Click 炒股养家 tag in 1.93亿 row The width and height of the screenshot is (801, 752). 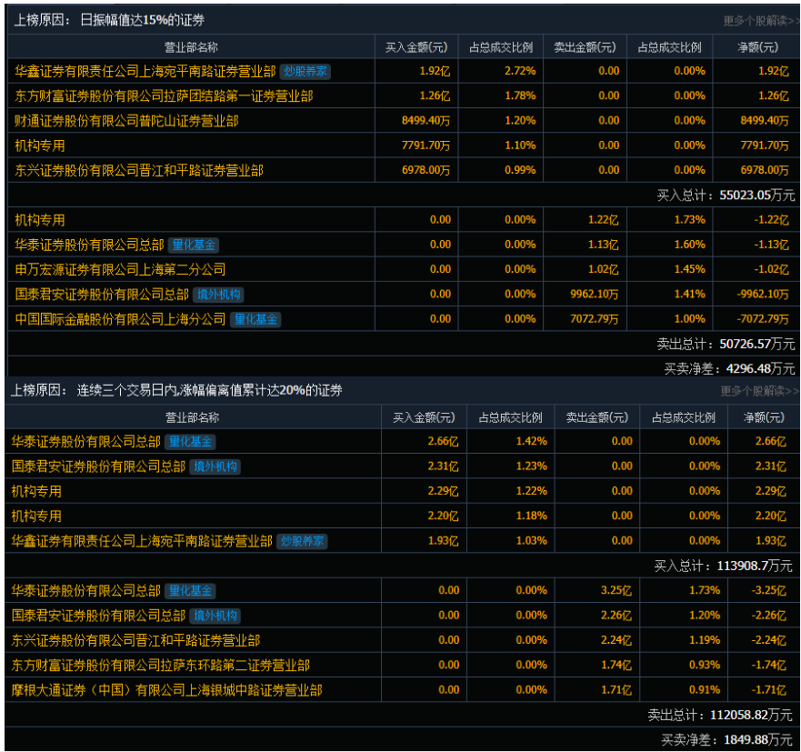pos(302,542)
